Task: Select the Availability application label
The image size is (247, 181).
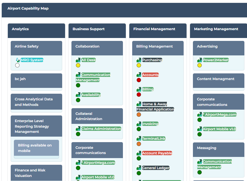Action: pos(91,95)
